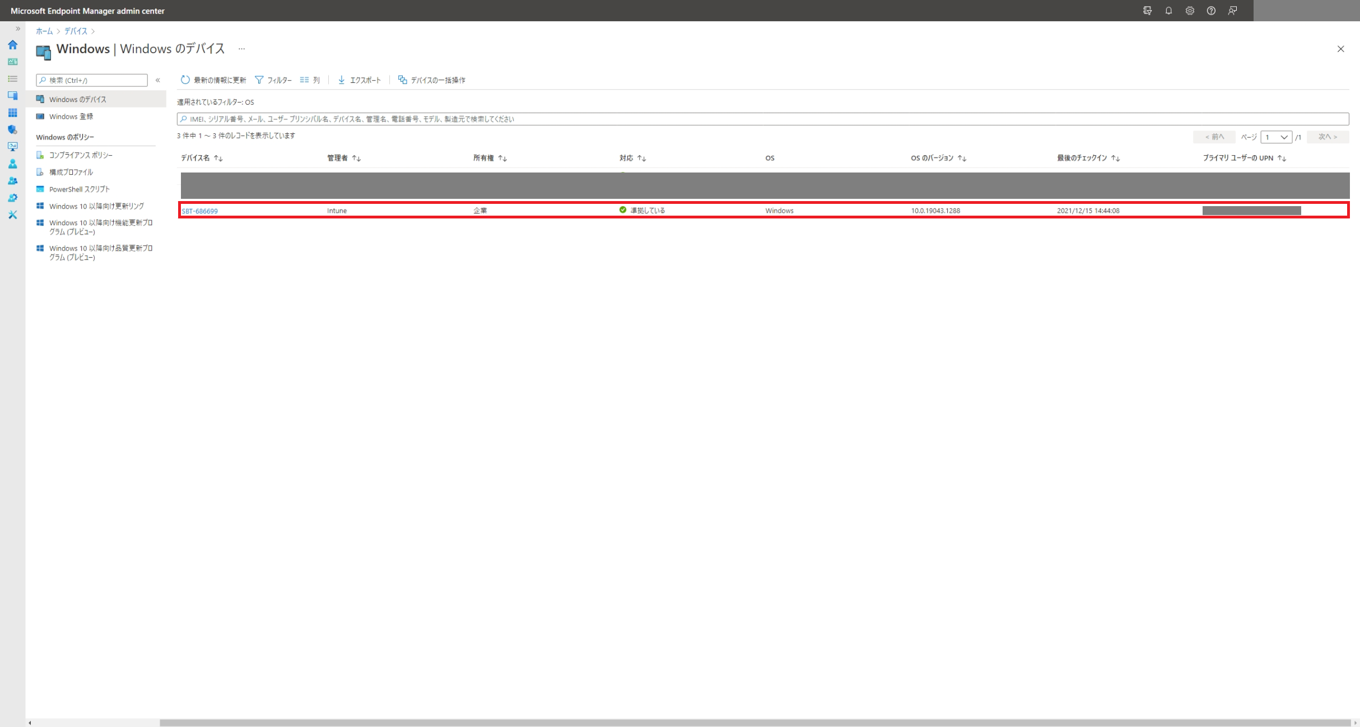Viewport: 1360px width, 727px height.
Task: Open Troubleshooting wrench icon in left rail
Action: coord(12,215)
